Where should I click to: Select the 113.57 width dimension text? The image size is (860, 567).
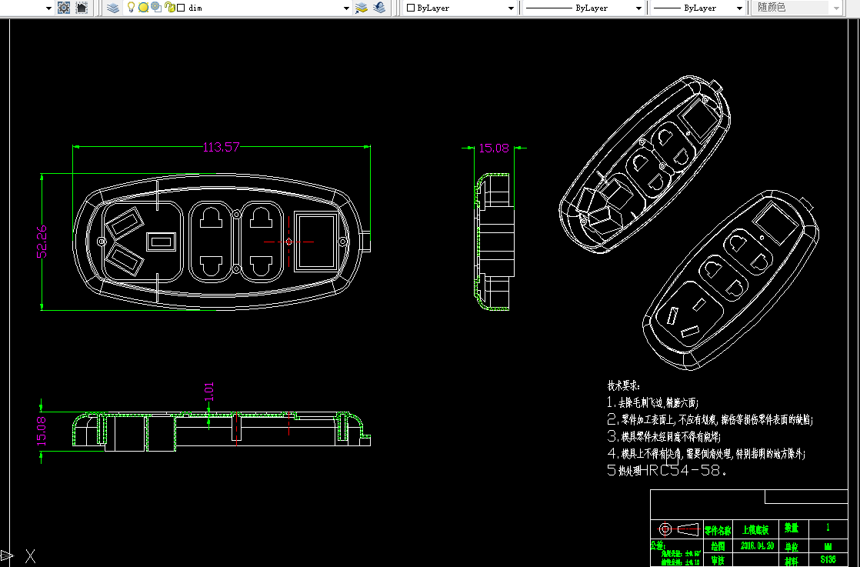coord(221,147)
